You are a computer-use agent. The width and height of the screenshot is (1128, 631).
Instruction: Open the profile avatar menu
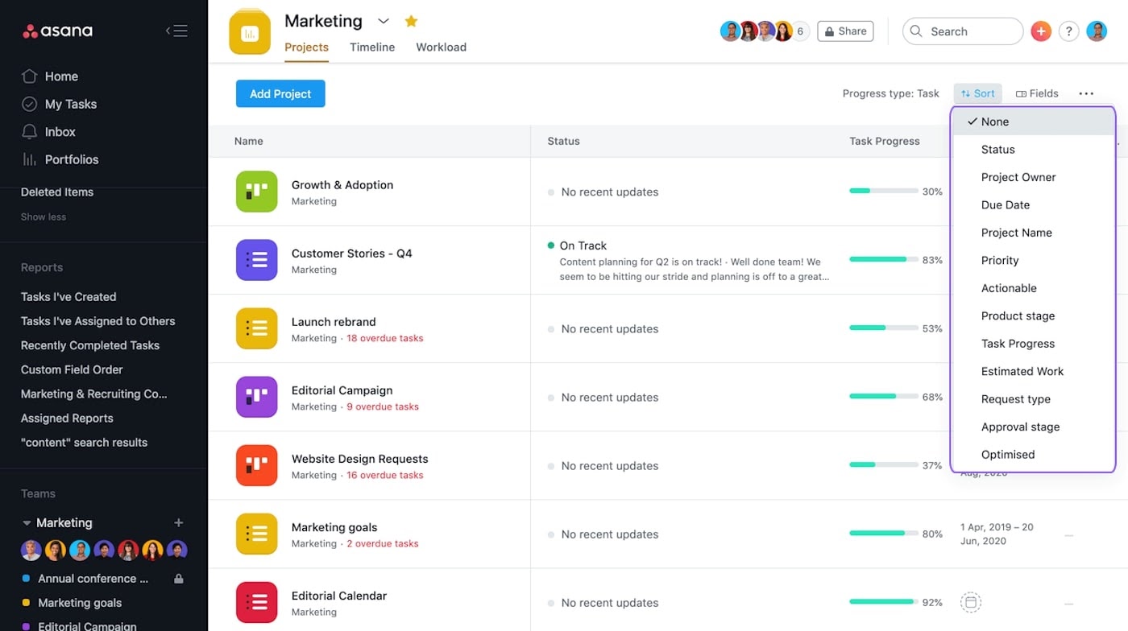(x=1097, y=31)
